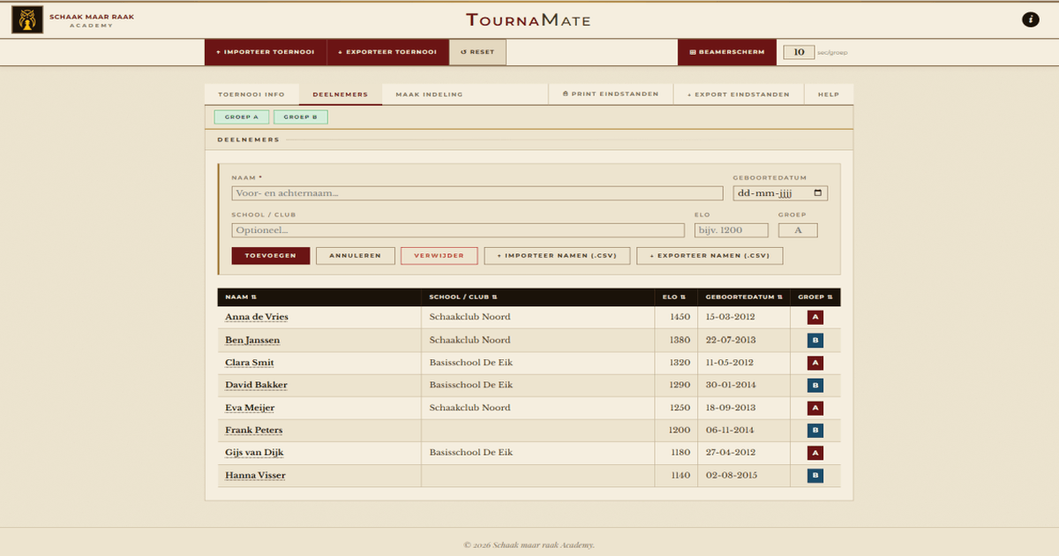Open the date picker calendar icon
Image resolution: width=1059 pixels, height=556 pixels.
[x=818, y=193]
